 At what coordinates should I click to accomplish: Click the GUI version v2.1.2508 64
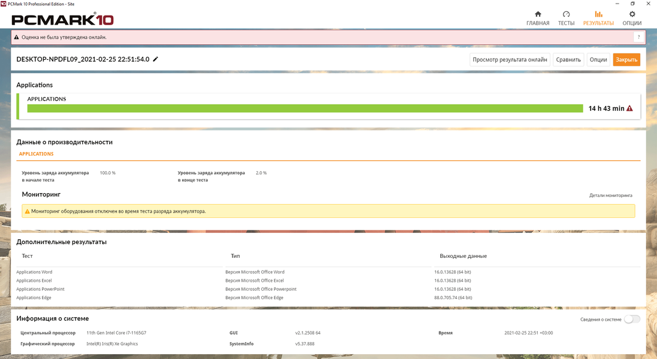point(308,333)
